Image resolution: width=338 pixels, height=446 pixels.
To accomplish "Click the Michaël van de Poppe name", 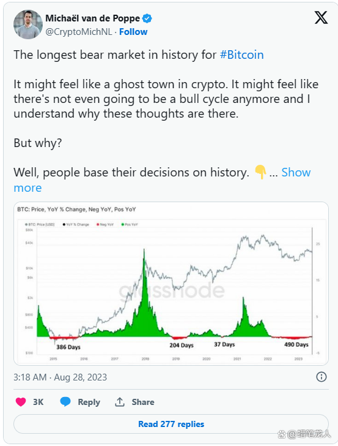I will coord(92,18).
